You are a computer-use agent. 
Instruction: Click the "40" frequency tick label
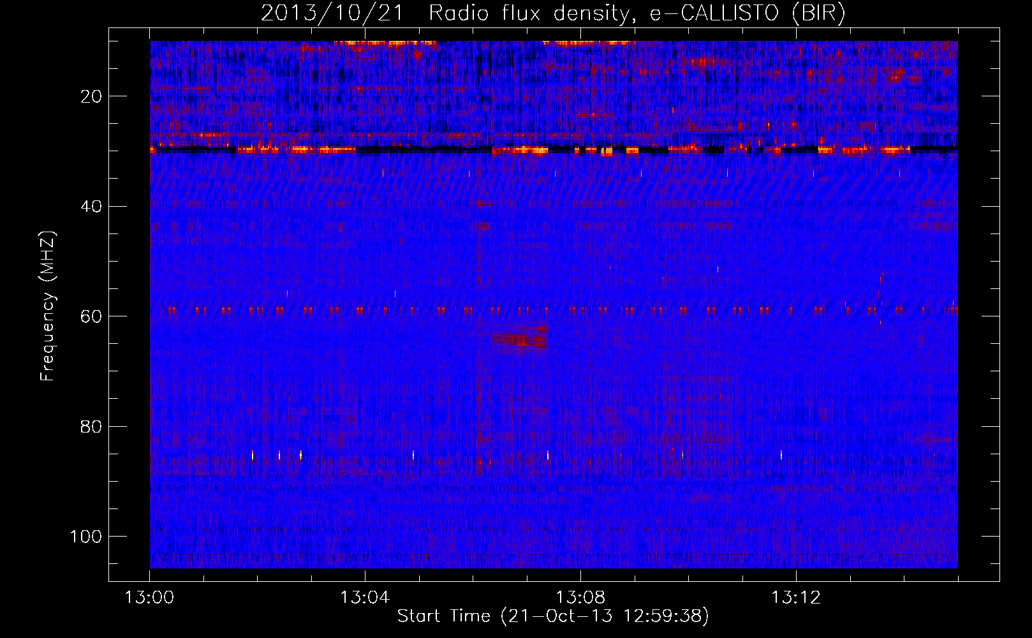pyautogui.click(x=91, y=207)
